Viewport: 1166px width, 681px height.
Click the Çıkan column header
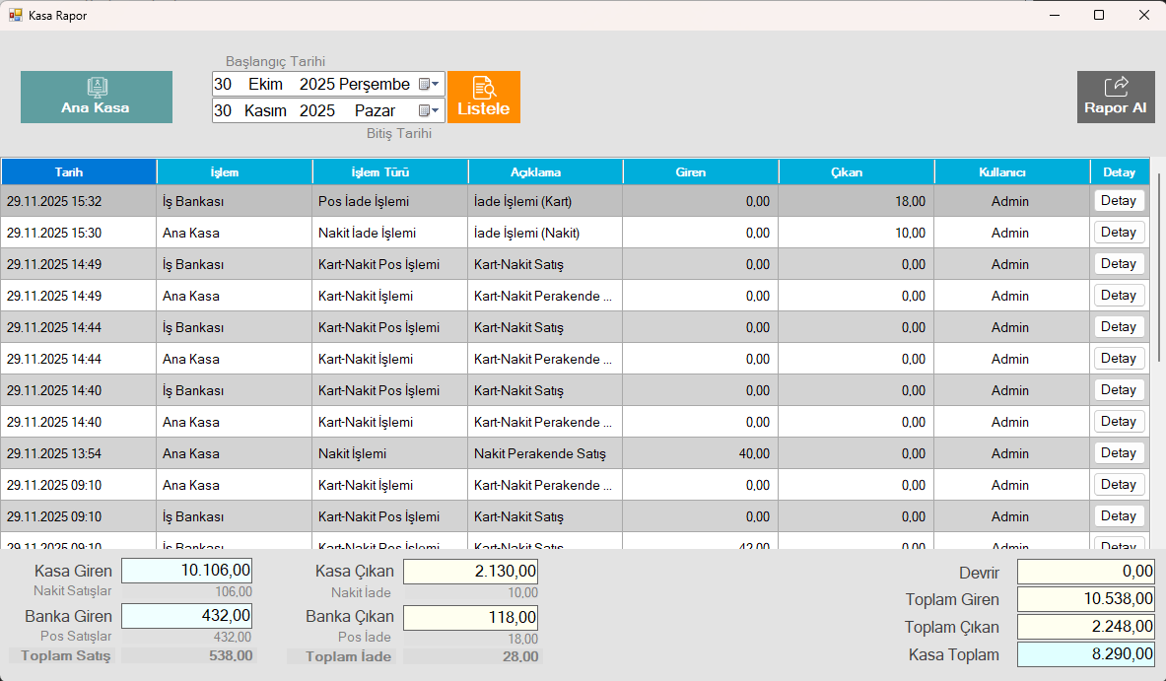856,172
